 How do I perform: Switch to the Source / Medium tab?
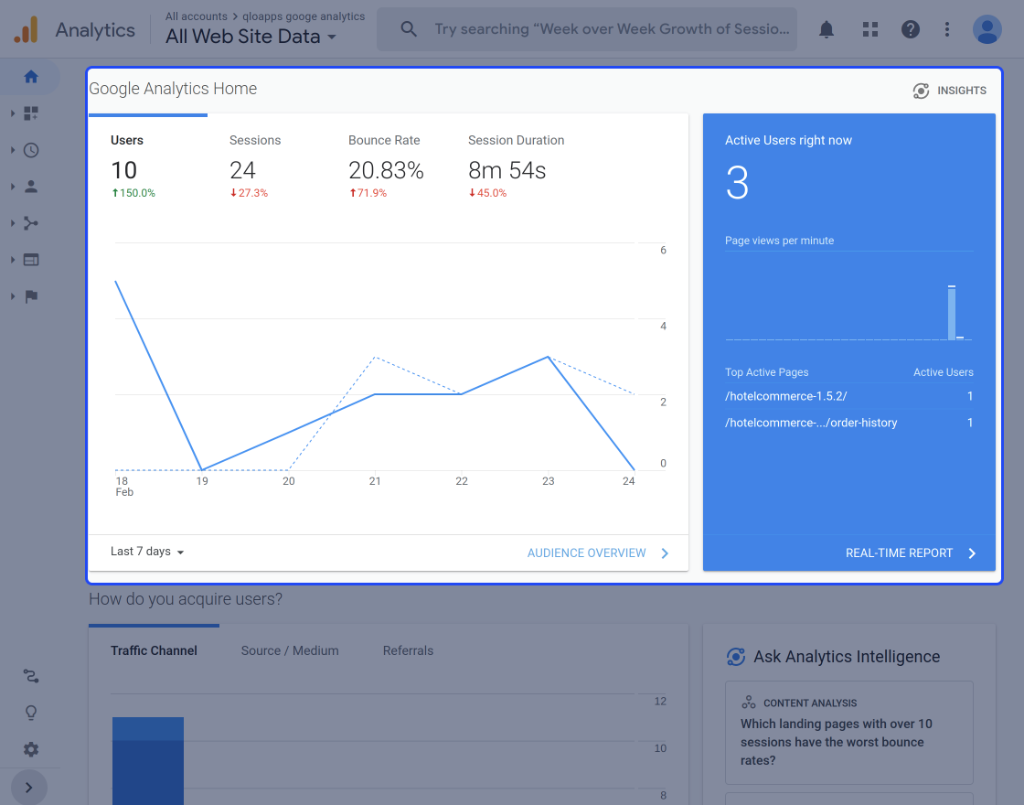(x=290, y=650)
